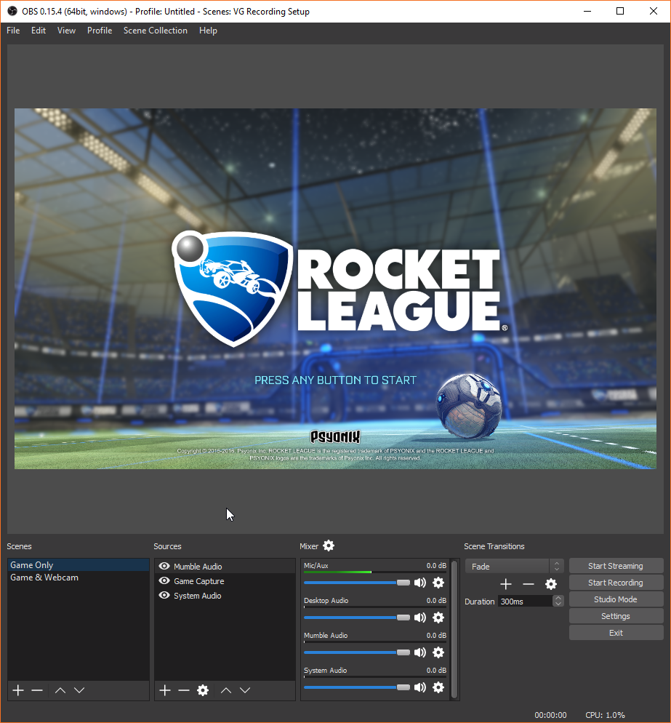Select the Mumble Audio source row

click(x=225, y=566)
